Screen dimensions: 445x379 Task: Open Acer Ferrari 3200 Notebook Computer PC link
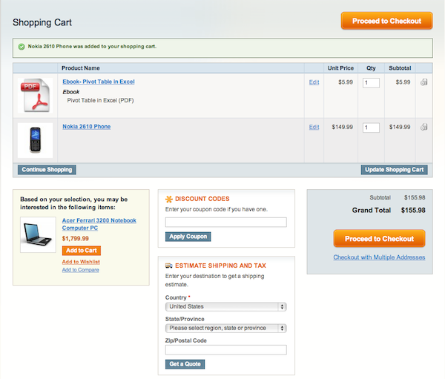coord(99,224)
